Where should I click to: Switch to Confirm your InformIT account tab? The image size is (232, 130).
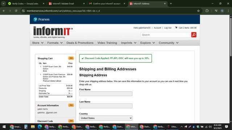click(107, 4)
